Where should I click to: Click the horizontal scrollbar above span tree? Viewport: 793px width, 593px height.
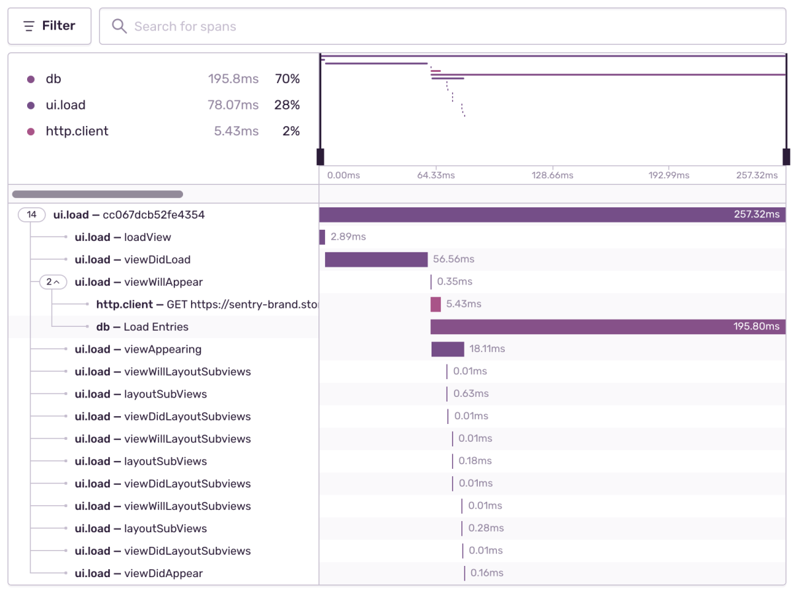[98, 194]
